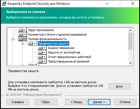Viewport: 140px width, 109px height.
Task: Click drive icon beside Коннектор к Агенту администрирования
Action: click(22, 34)
